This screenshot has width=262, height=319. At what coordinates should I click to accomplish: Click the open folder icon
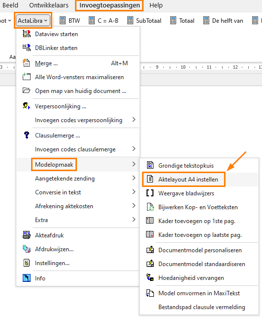point(27,91)
